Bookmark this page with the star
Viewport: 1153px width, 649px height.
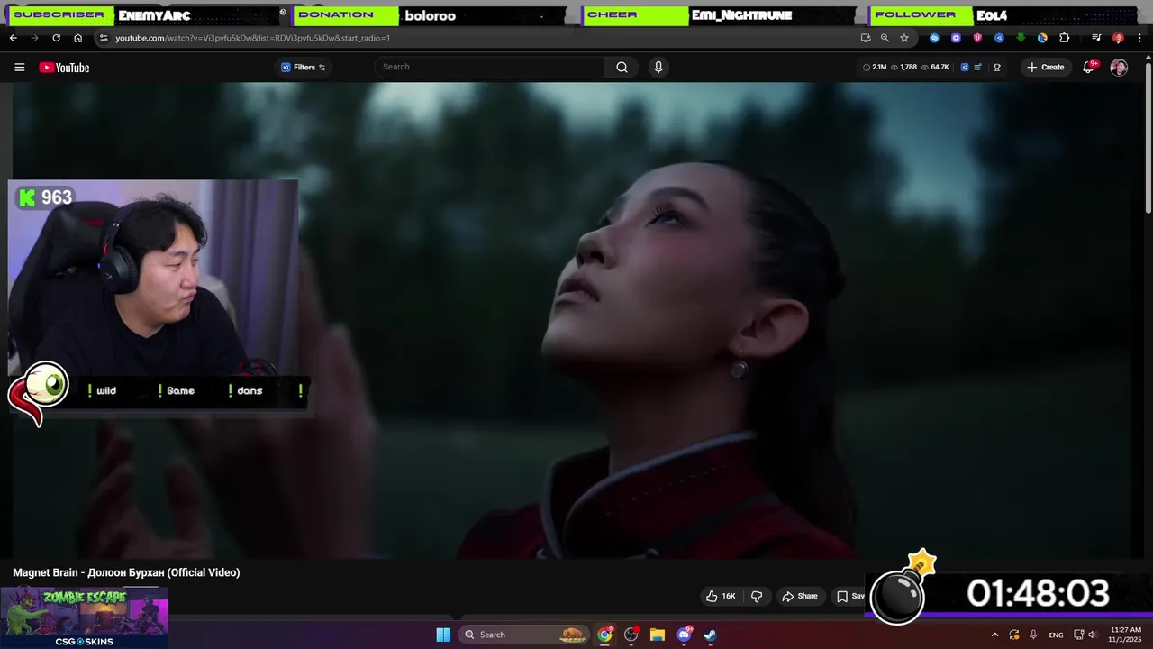904,38
